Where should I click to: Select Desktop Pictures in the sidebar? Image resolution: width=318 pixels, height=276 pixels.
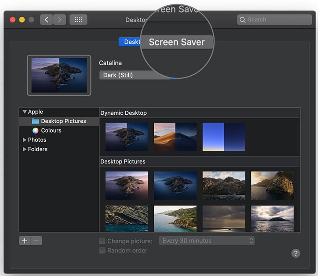pyautogui.click(x=59, y=121)
